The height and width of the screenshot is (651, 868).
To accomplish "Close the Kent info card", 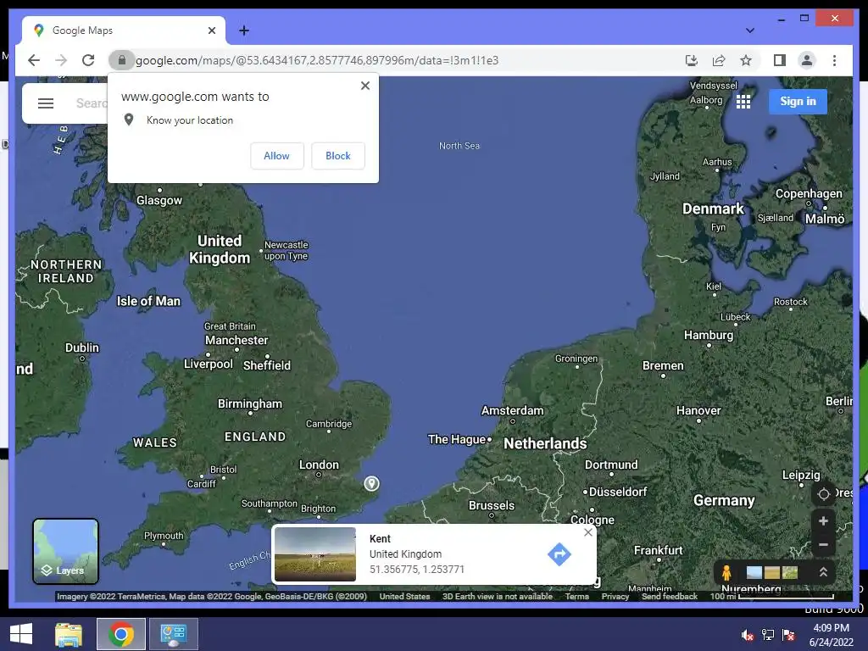I will tap(588, 532).
